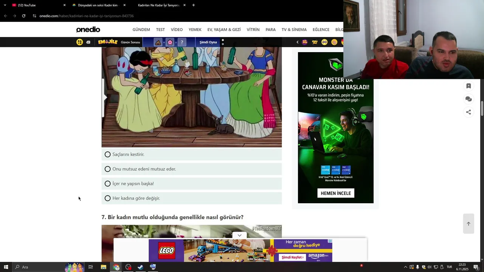Open the tab search dropdown arrow
This screenshot has width=484, height=272.
pos(5,5)
